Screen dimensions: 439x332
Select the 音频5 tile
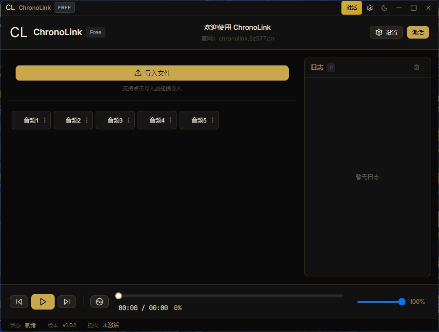(199, 120)
